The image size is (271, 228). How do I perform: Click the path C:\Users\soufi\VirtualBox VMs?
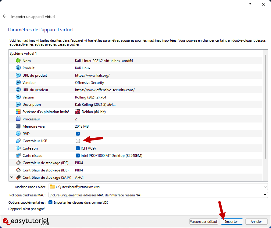[x=78, y=187]
